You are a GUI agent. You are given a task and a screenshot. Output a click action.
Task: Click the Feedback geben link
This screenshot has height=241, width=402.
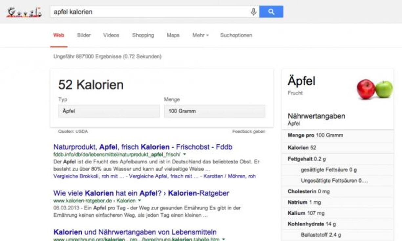(248, 131)
